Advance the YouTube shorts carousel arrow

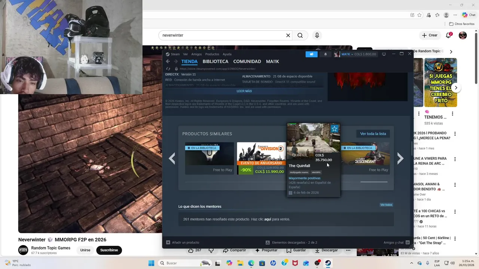(456, 87)
